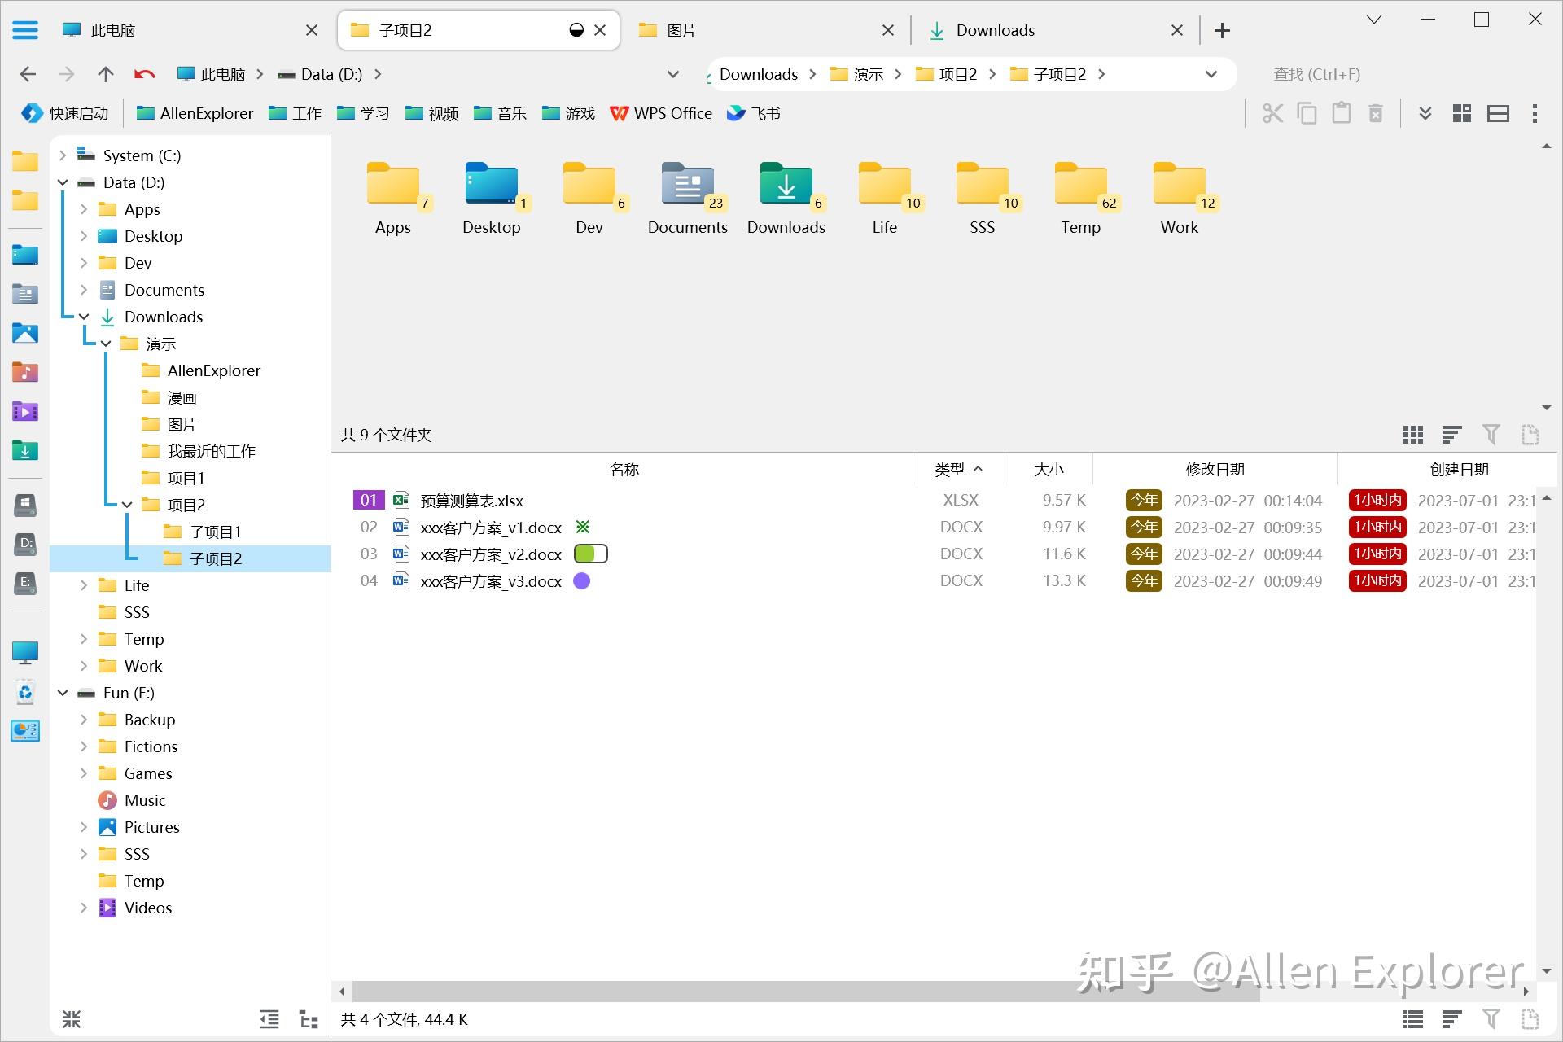Image resolution: width=1563 pixels, height=1042 pixels.
Task: Launch 飞书 from the quick launch bar
Action: click(x=753, y=113)
